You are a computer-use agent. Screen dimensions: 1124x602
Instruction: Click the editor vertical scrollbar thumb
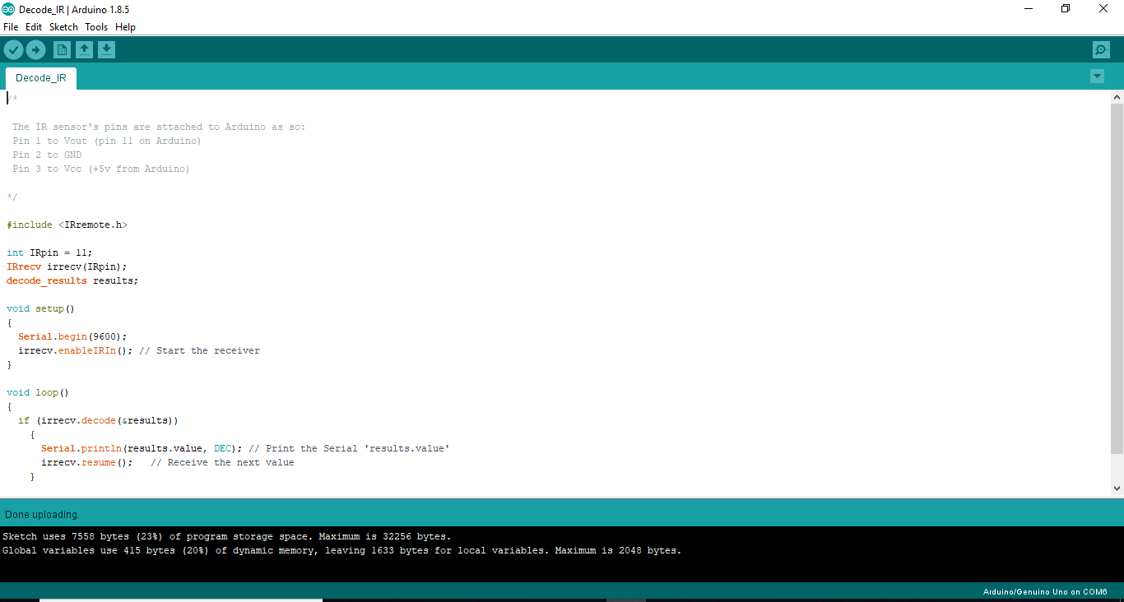tap(1117, 278)
